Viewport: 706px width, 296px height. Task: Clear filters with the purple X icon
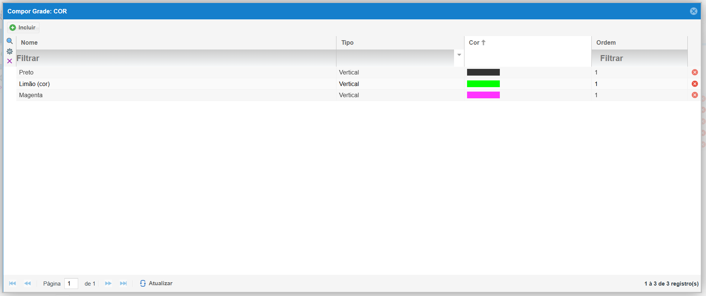pyautogui.click(x=10, y=61)
